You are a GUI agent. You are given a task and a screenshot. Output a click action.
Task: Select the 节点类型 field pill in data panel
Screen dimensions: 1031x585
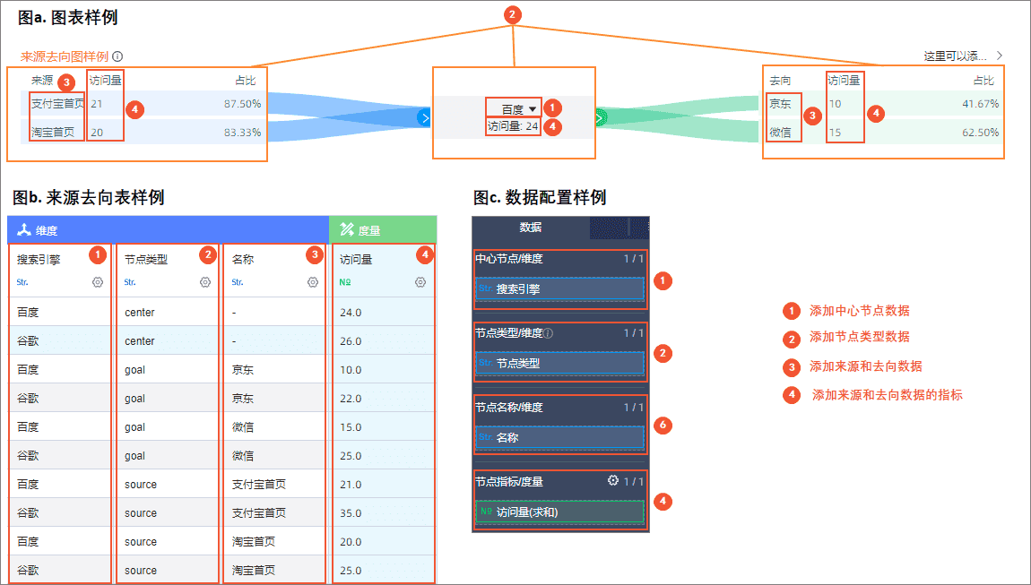coord(559,363)
